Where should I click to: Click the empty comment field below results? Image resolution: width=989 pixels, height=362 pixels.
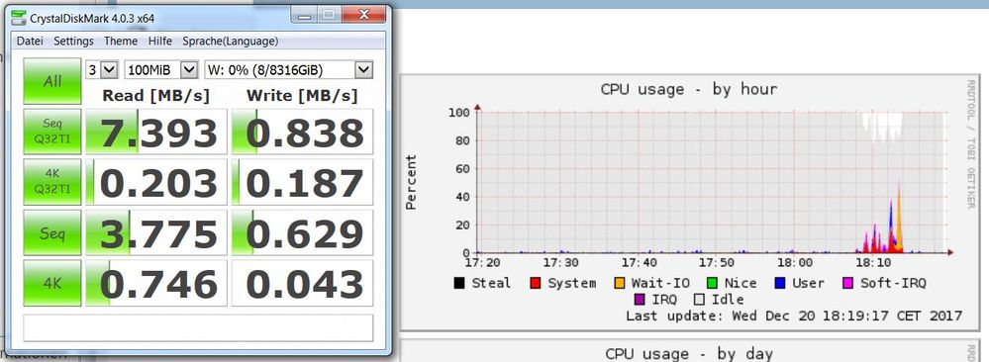198,328
